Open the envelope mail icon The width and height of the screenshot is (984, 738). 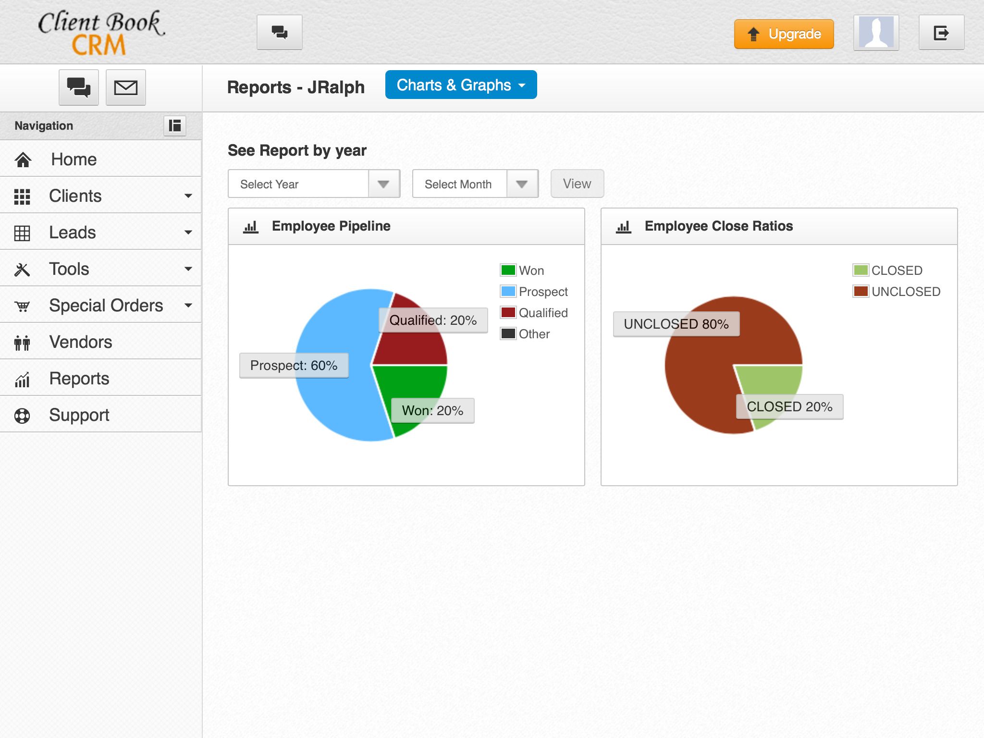coord(125,87)
